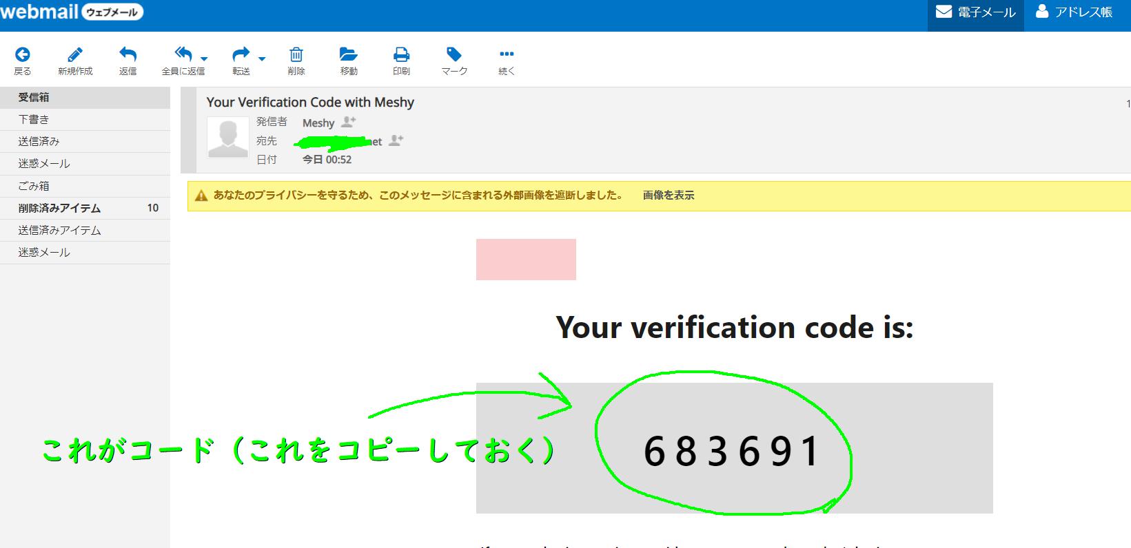The height and width of the screenshot is (548, 1131).
Task: Open the アドレス帳 tab
Action: pos(1075,12)
